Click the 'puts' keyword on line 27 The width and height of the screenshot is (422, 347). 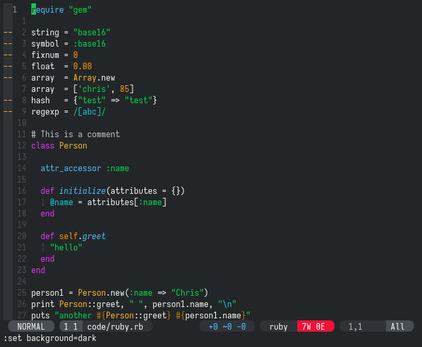pyautogui.click(x=41, y=316)
